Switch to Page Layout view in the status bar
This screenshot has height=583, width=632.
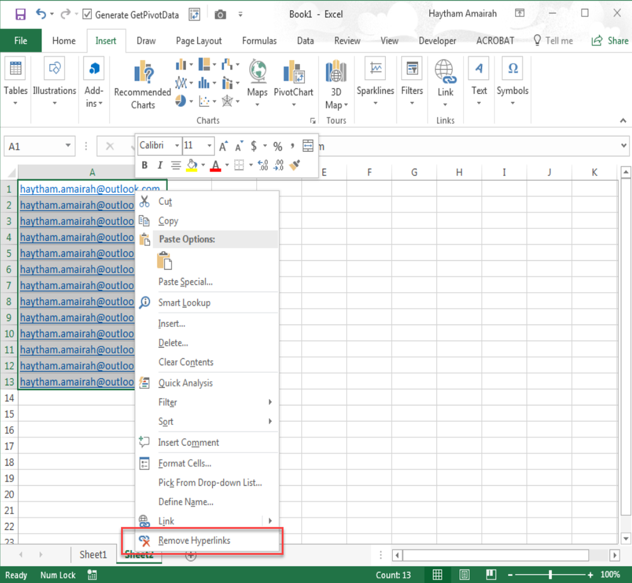[464, 575]
